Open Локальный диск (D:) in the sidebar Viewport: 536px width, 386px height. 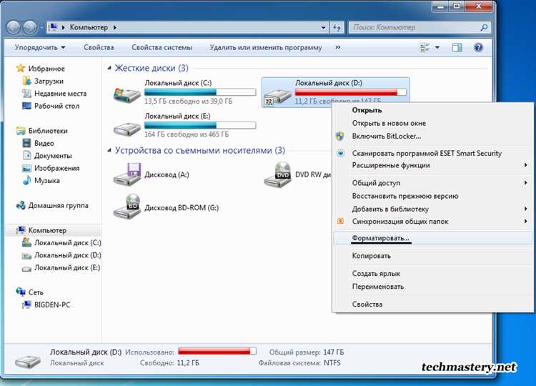click(x=67, y=255)
